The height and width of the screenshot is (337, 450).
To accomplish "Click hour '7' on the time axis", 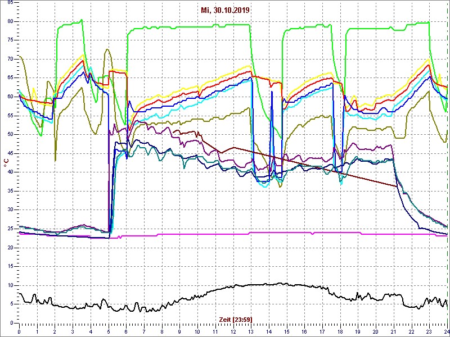I will click(x=144, y=330).
